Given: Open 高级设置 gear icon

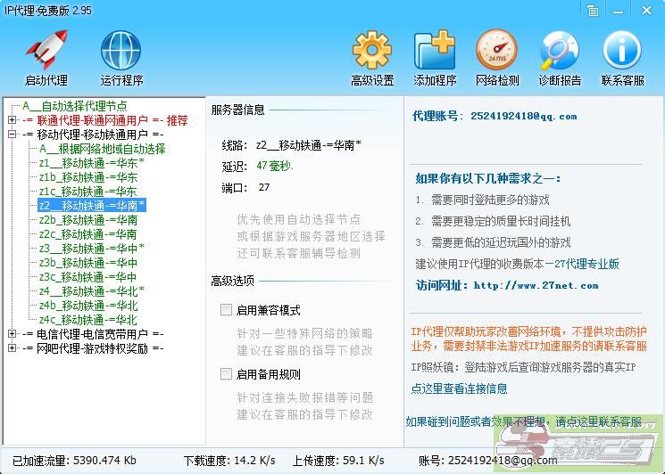Looking at the screenshot, I should tap(372, 51).
